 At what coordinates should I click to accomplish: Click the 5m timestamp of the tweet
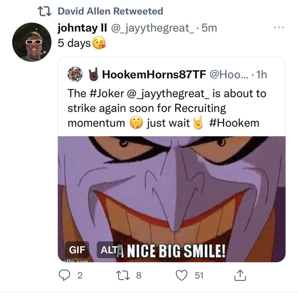pyautogui.click(x=209, y=28)
